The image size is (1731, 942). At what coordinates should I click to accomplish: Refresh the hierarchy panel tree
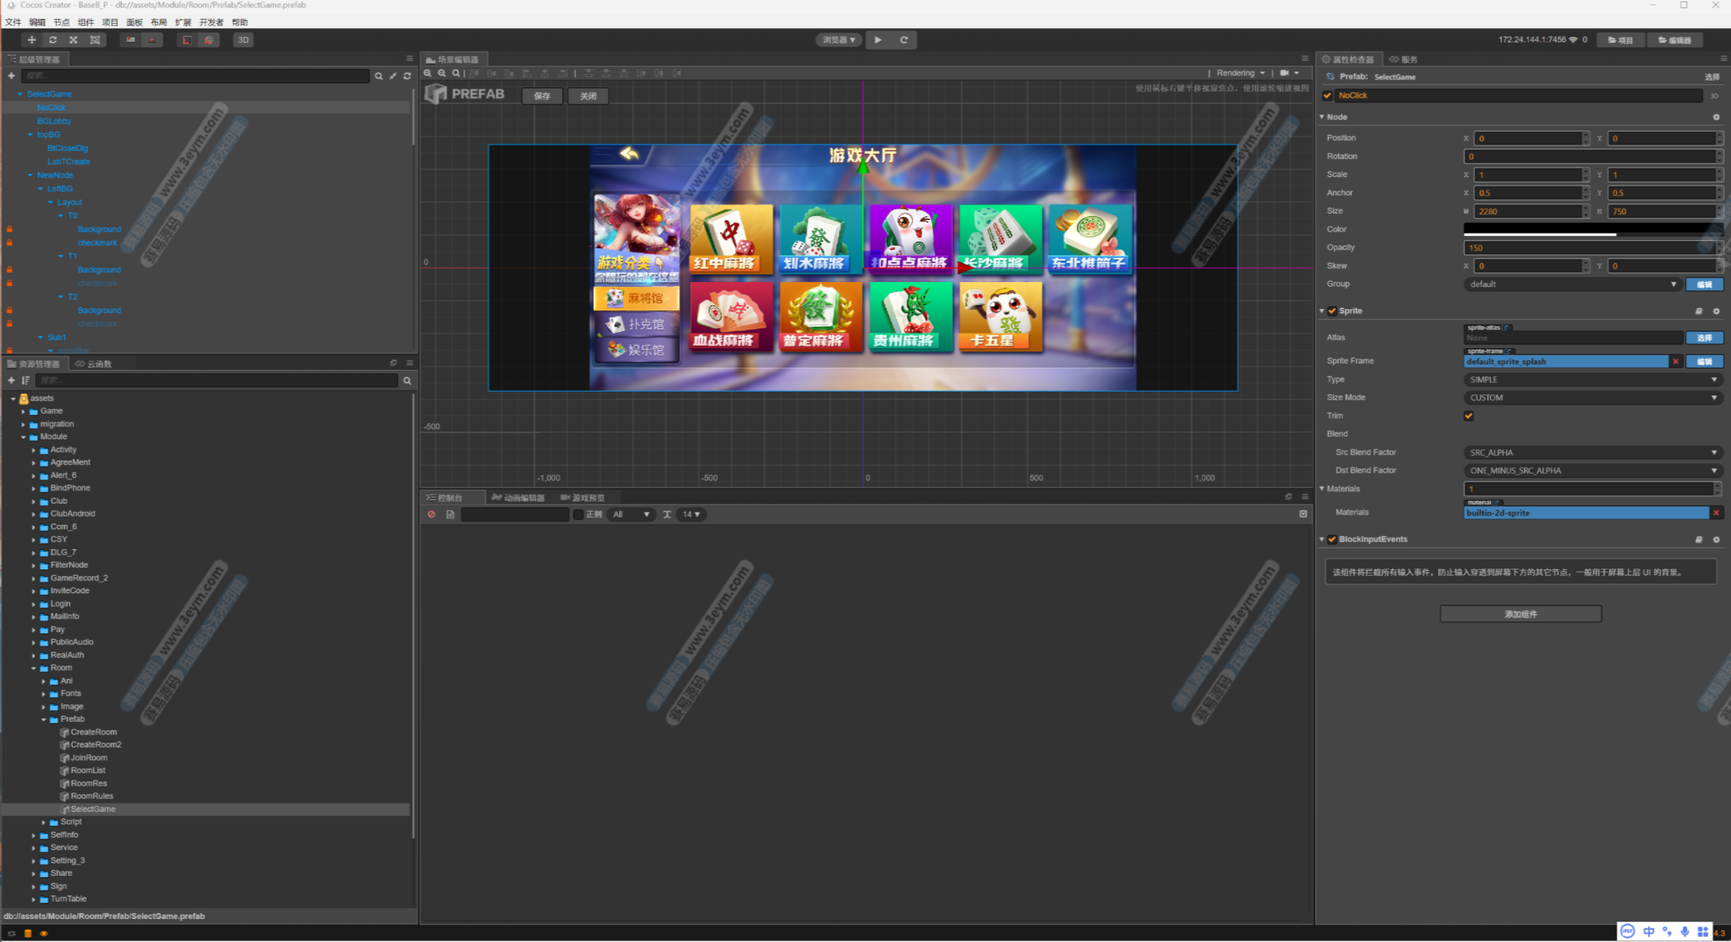407,76
